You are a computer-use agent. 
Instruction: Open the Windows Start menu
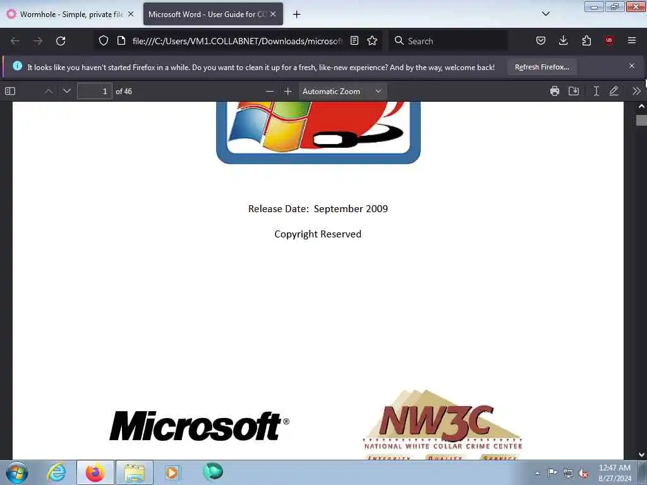pyautogui.click(x=17, y=472)
